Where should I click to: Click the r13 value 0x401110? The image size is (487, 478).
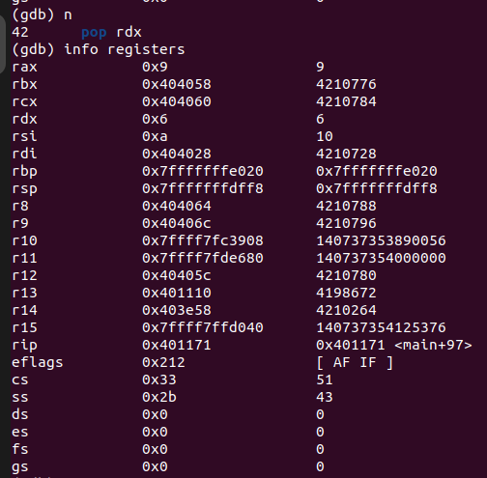click(177, 293)
